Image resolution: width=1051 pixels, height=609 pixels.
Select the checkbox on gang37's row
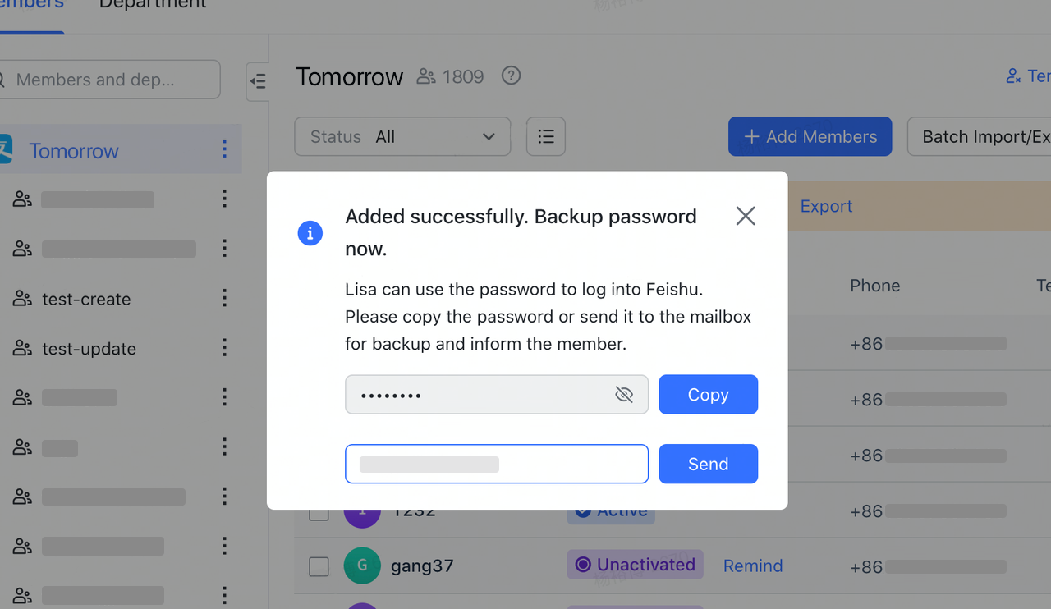pyautogui.click(x=319, y=566)
